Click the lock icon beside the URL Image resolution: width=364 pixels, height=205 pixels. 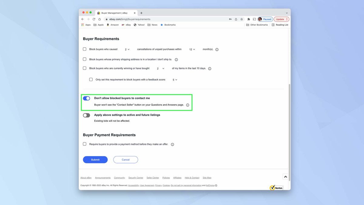[106, 19]
